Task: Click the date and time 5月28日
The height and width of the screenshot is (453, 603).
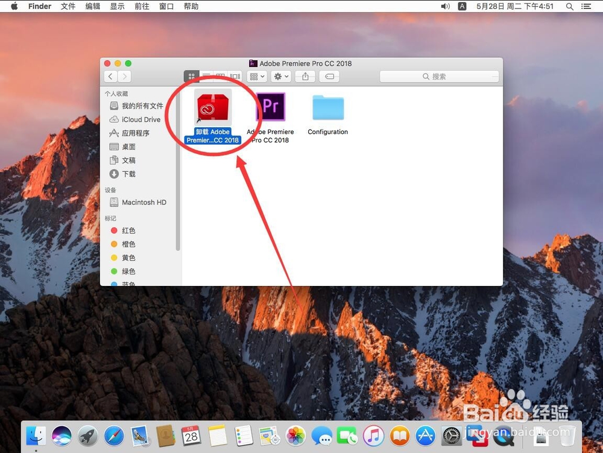Action: click(x=515, y=6)
